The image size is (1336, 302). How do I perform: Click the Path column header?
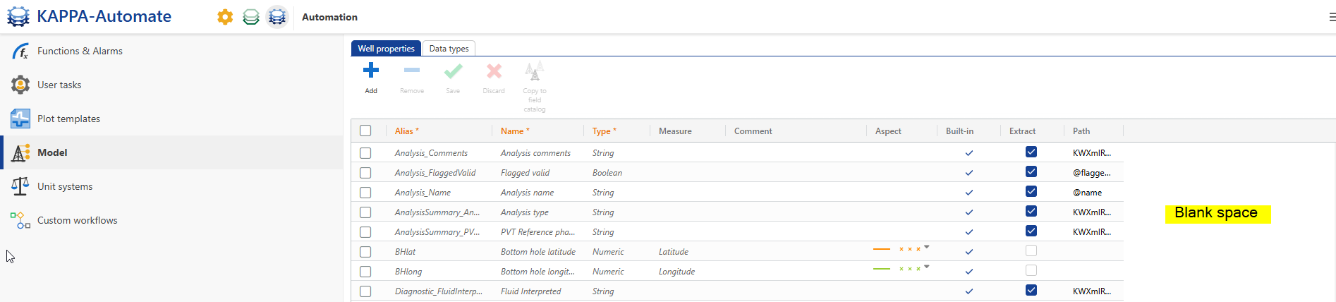(1081, 131)
